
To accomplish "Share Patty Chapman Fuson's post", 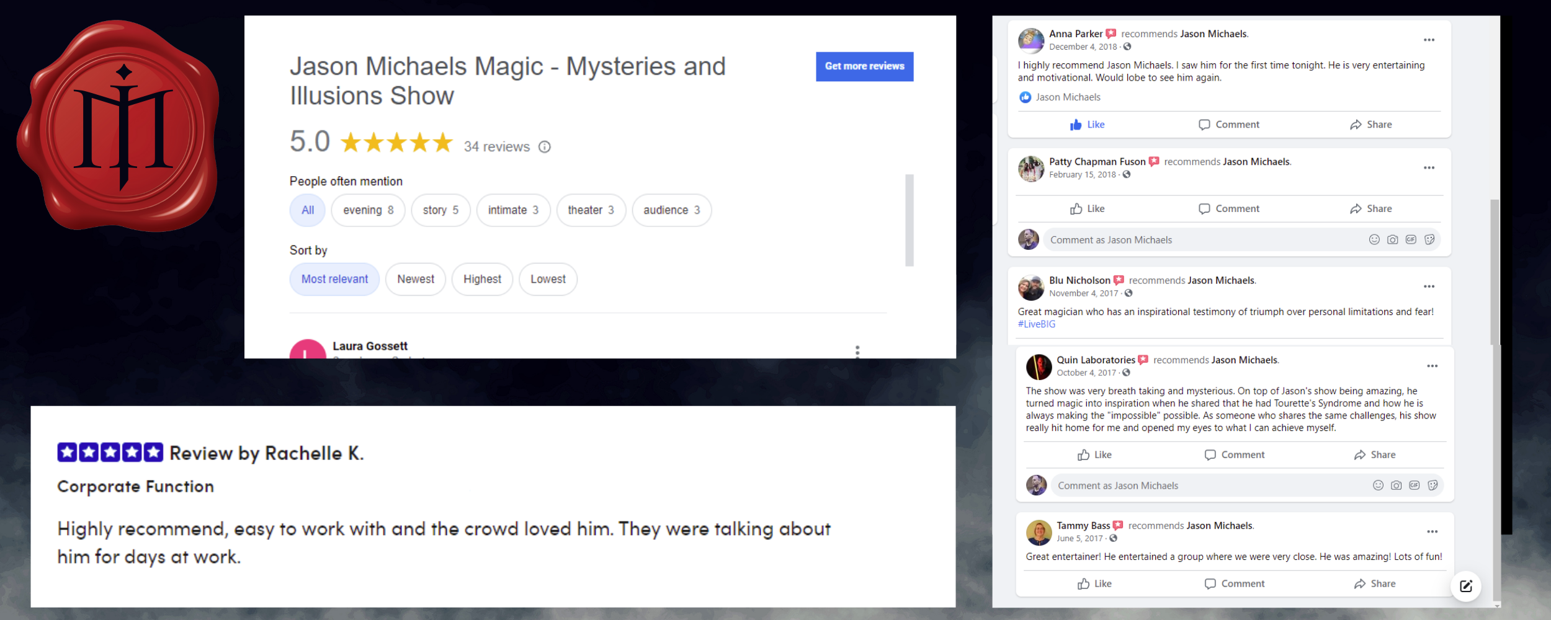I will (1370, 209).
